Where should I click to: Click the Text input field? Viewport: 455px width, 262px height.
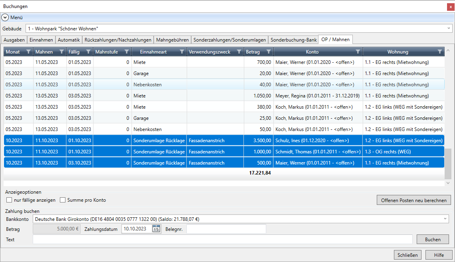223,239
